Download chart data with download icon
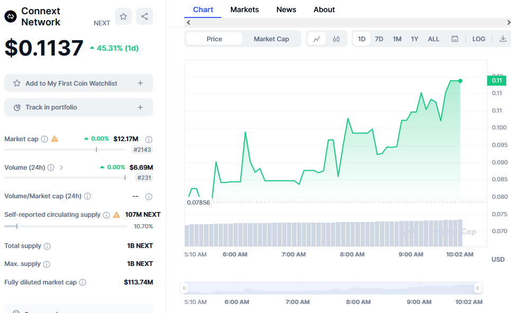 point(503,39)
